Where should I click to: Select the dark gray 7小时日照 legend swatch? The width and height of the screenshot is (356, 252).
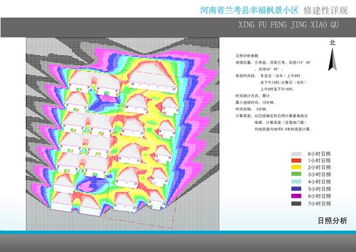pyautogui.click(x=296, y=204)
